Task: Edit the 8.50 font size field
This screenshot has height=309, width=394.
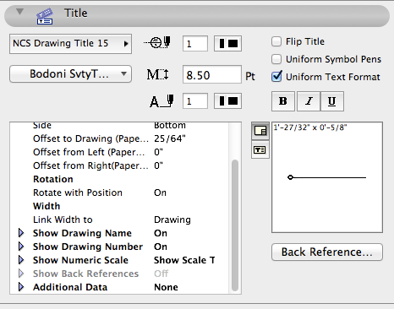Action: pyautogui.click(x=212, y=74)
